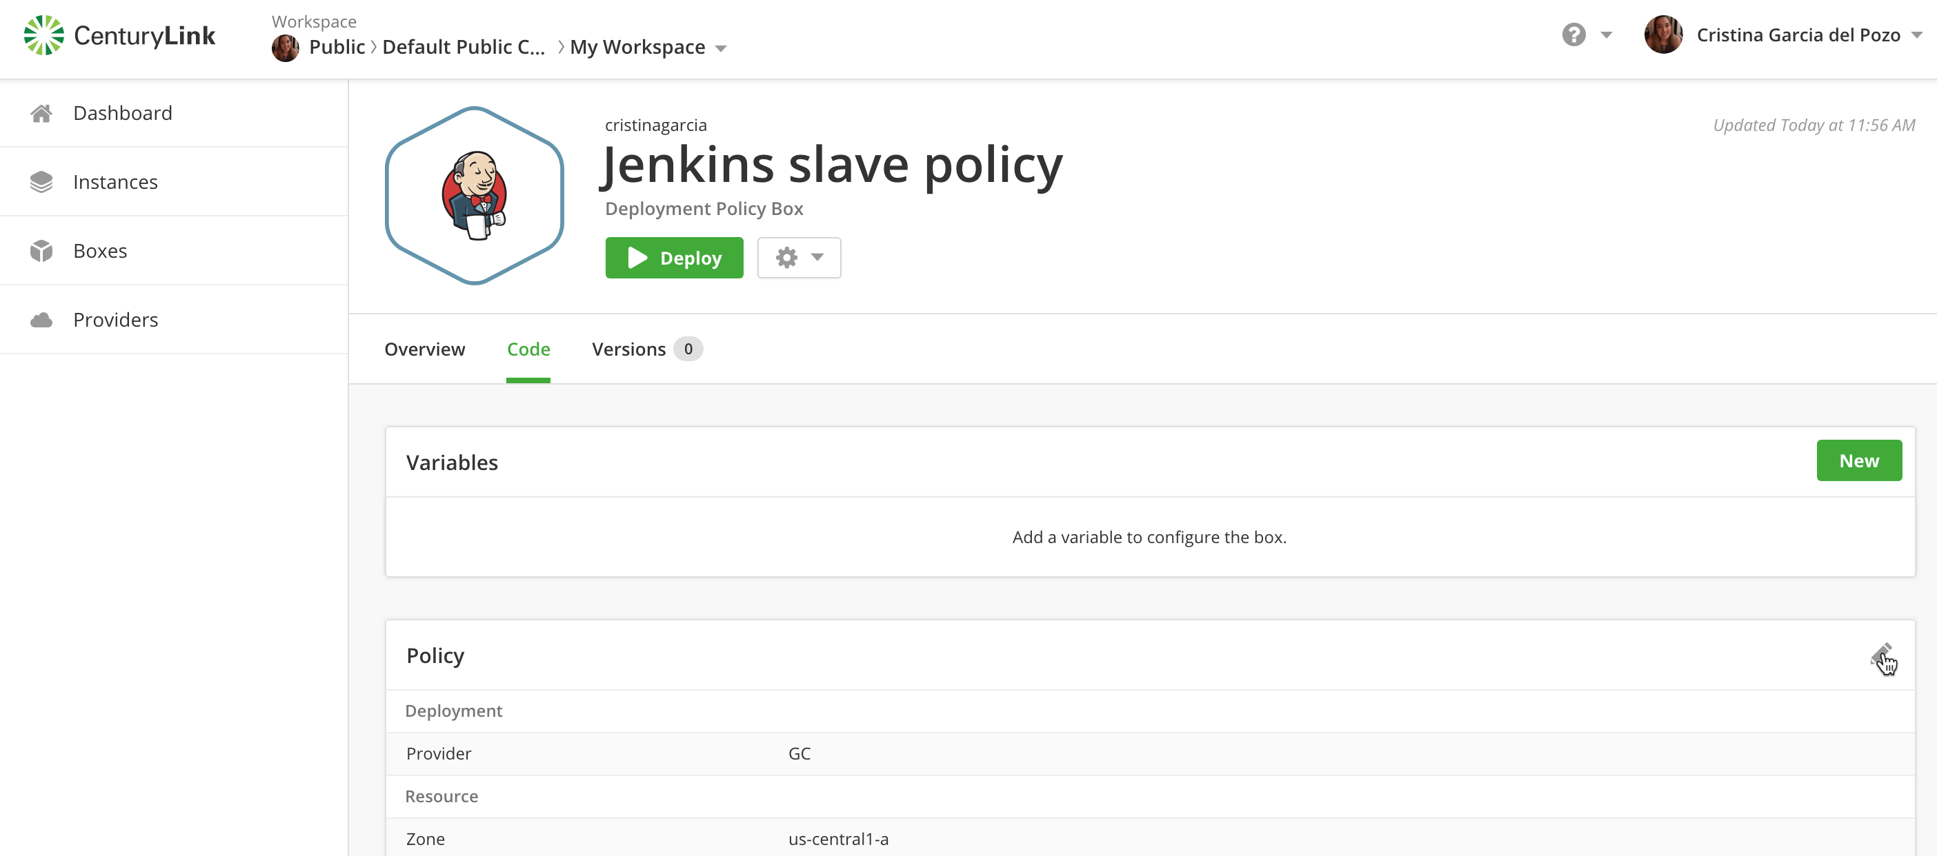This screenshot has height=856, width=1937.
Task: Click the user profile avatar
Action: pos(1662,34)
